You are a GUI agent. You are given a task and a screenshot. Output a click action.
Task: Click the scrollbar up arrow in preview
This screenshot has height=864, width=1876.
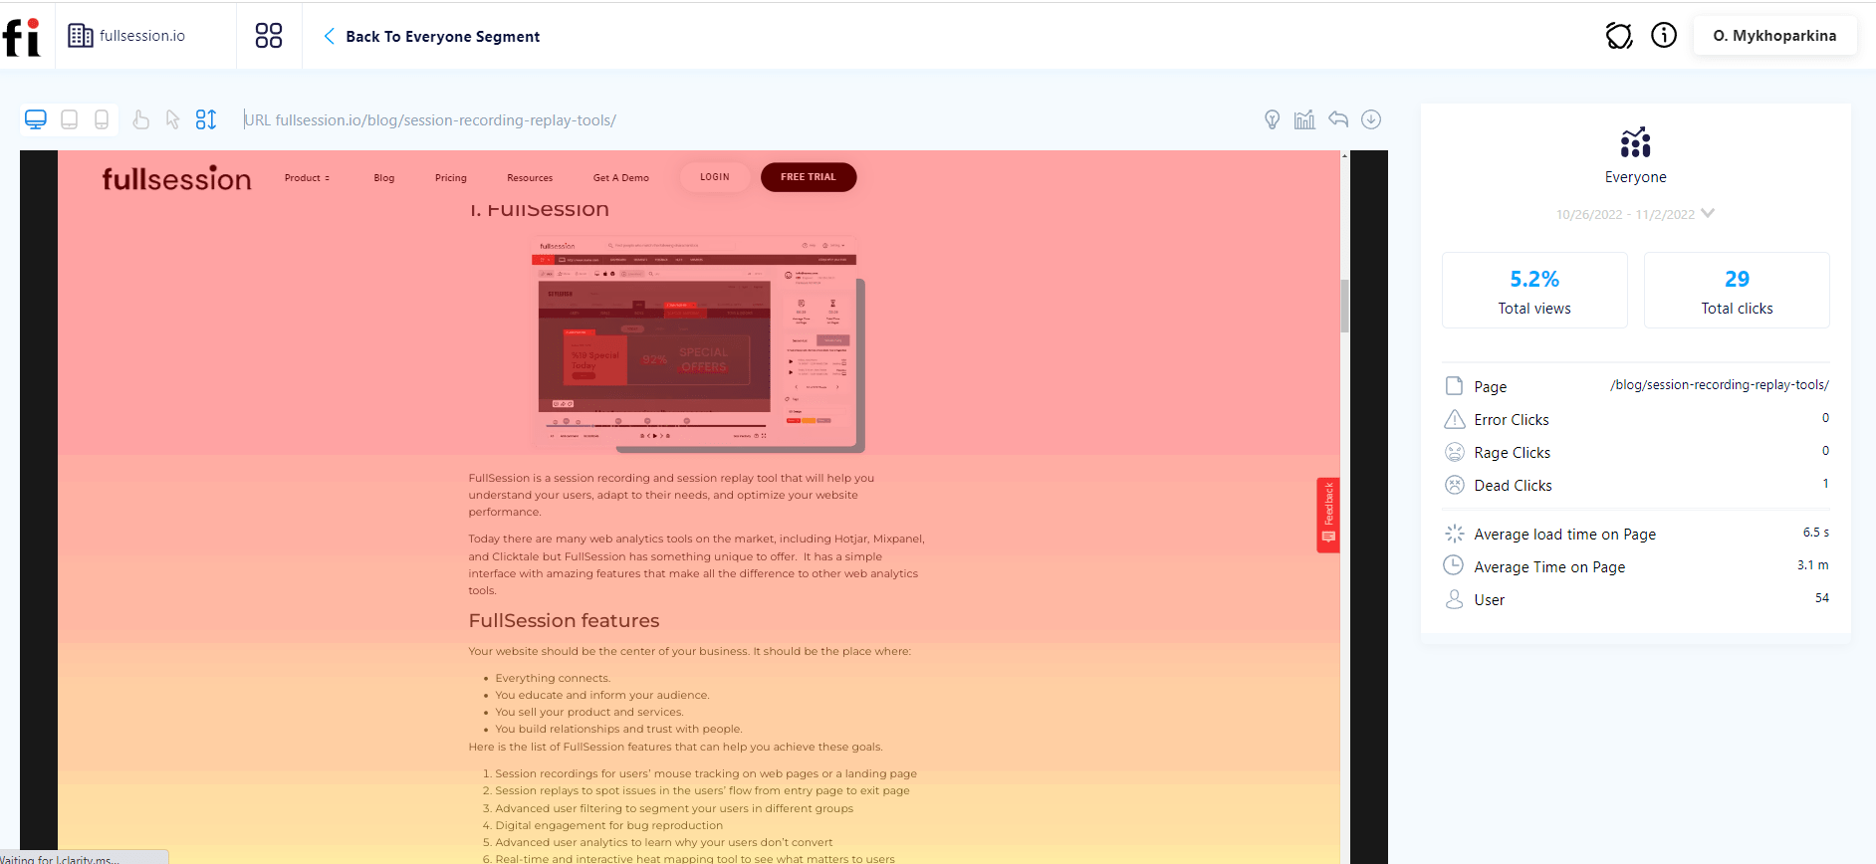click(x=1344, y=156)
